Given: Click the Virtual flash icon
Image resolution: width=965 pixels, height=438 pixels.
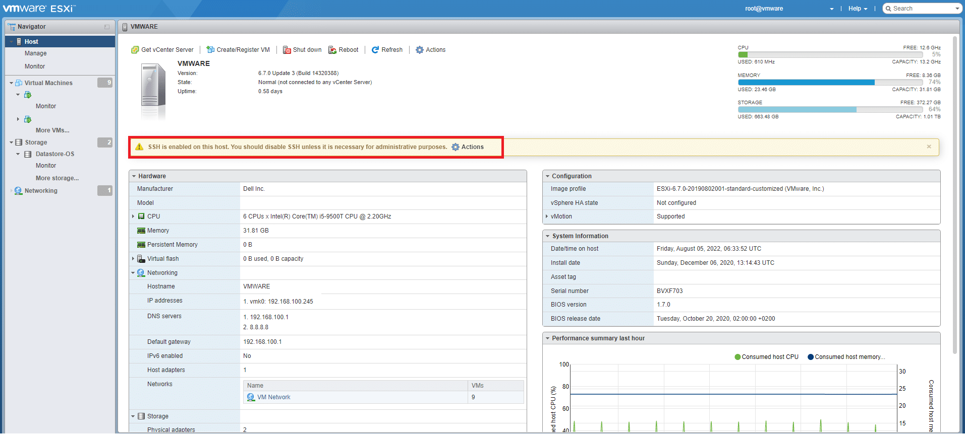Looking at the screenshot, I should [x=141, y=259].
